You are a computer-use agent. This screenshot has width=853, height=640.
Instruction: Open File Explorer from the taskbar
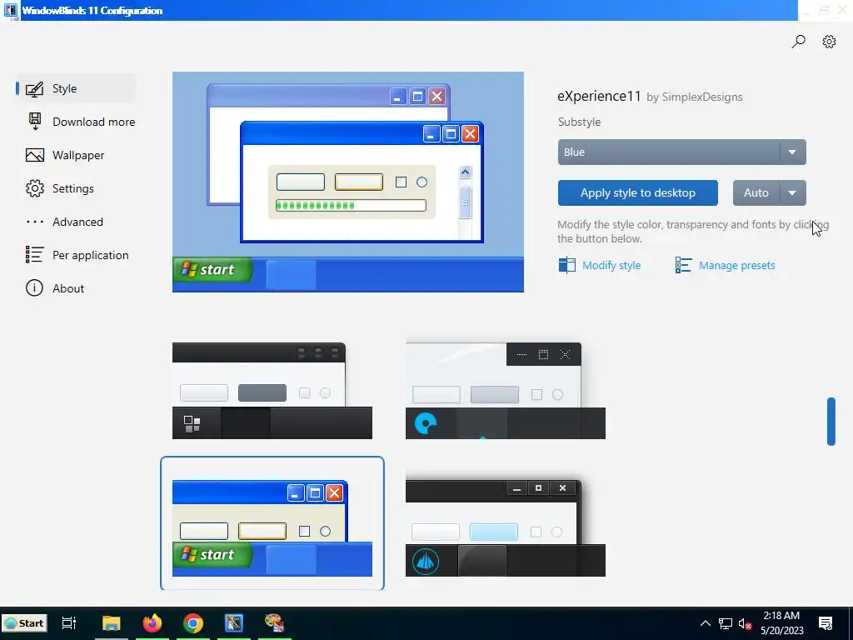[x=111, y=622]
